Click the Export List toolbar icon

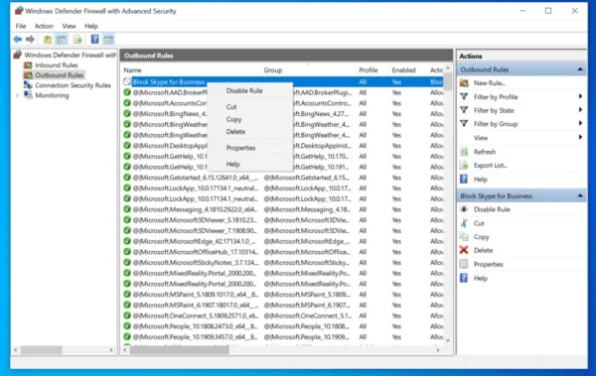[x=77, y=39]
